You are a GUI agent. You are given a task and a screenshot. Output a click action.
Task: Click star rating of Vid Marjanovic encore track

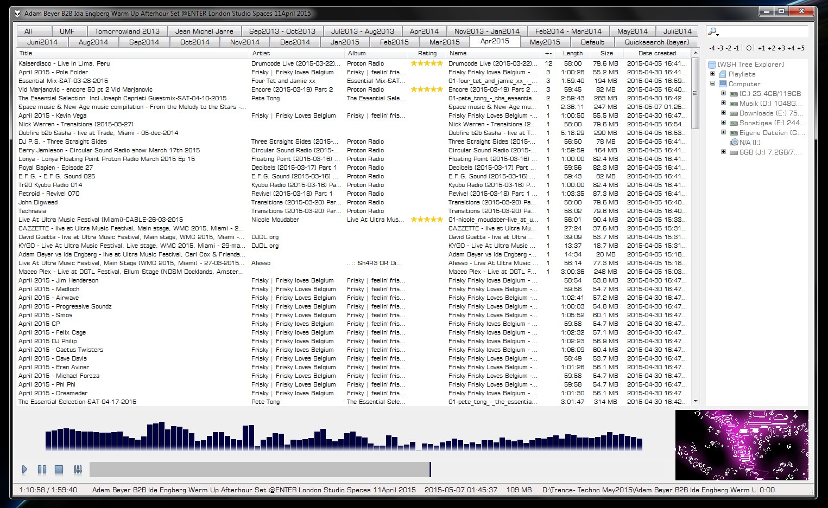tap(427, 89)
